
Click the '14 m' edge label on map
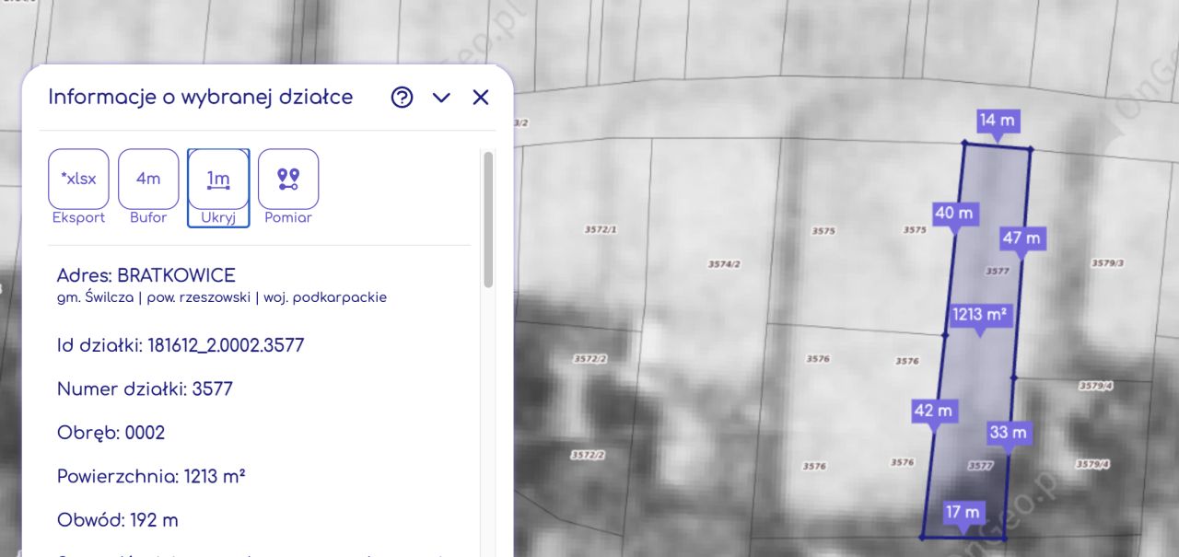(x=998, y=121)
